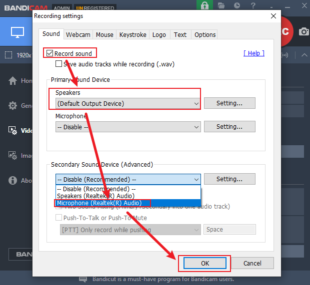310x285 pixels.
Task: Click Setting button next to Speakers
Action: tap(229, 103)
